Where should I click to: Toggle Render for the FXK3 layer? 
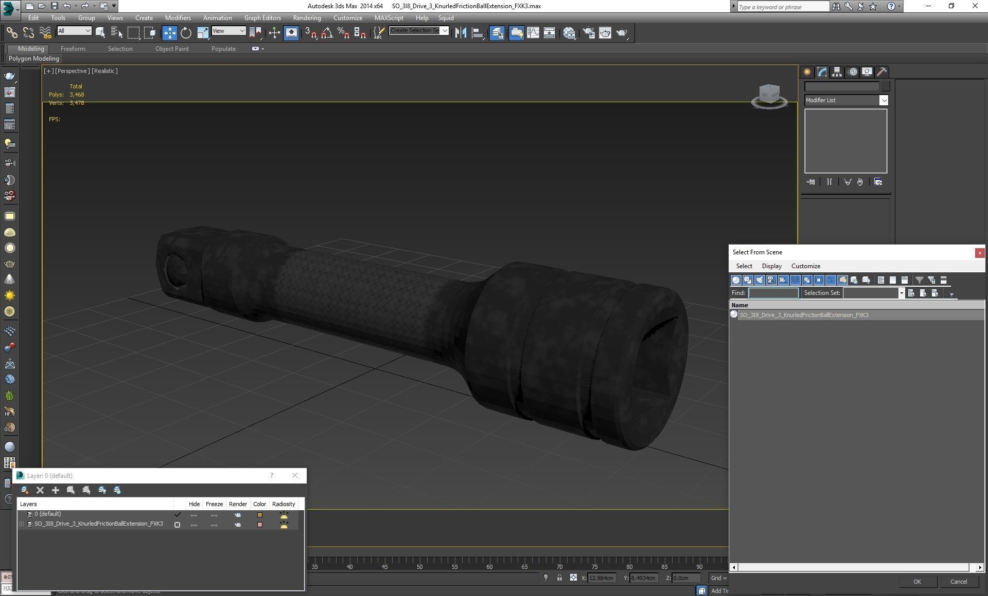[238, 525]
